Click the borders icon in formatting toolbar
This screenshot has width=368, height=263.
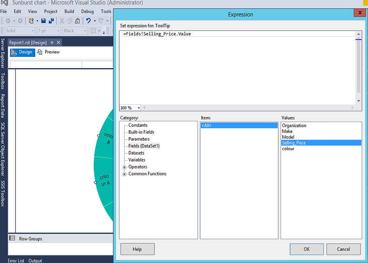[94, 31]
